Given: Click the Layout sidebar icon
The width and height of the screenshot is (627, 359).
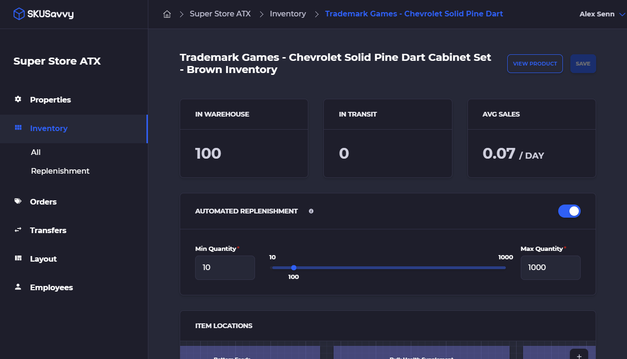Looking at the screenshot, I should coord(18,258).
